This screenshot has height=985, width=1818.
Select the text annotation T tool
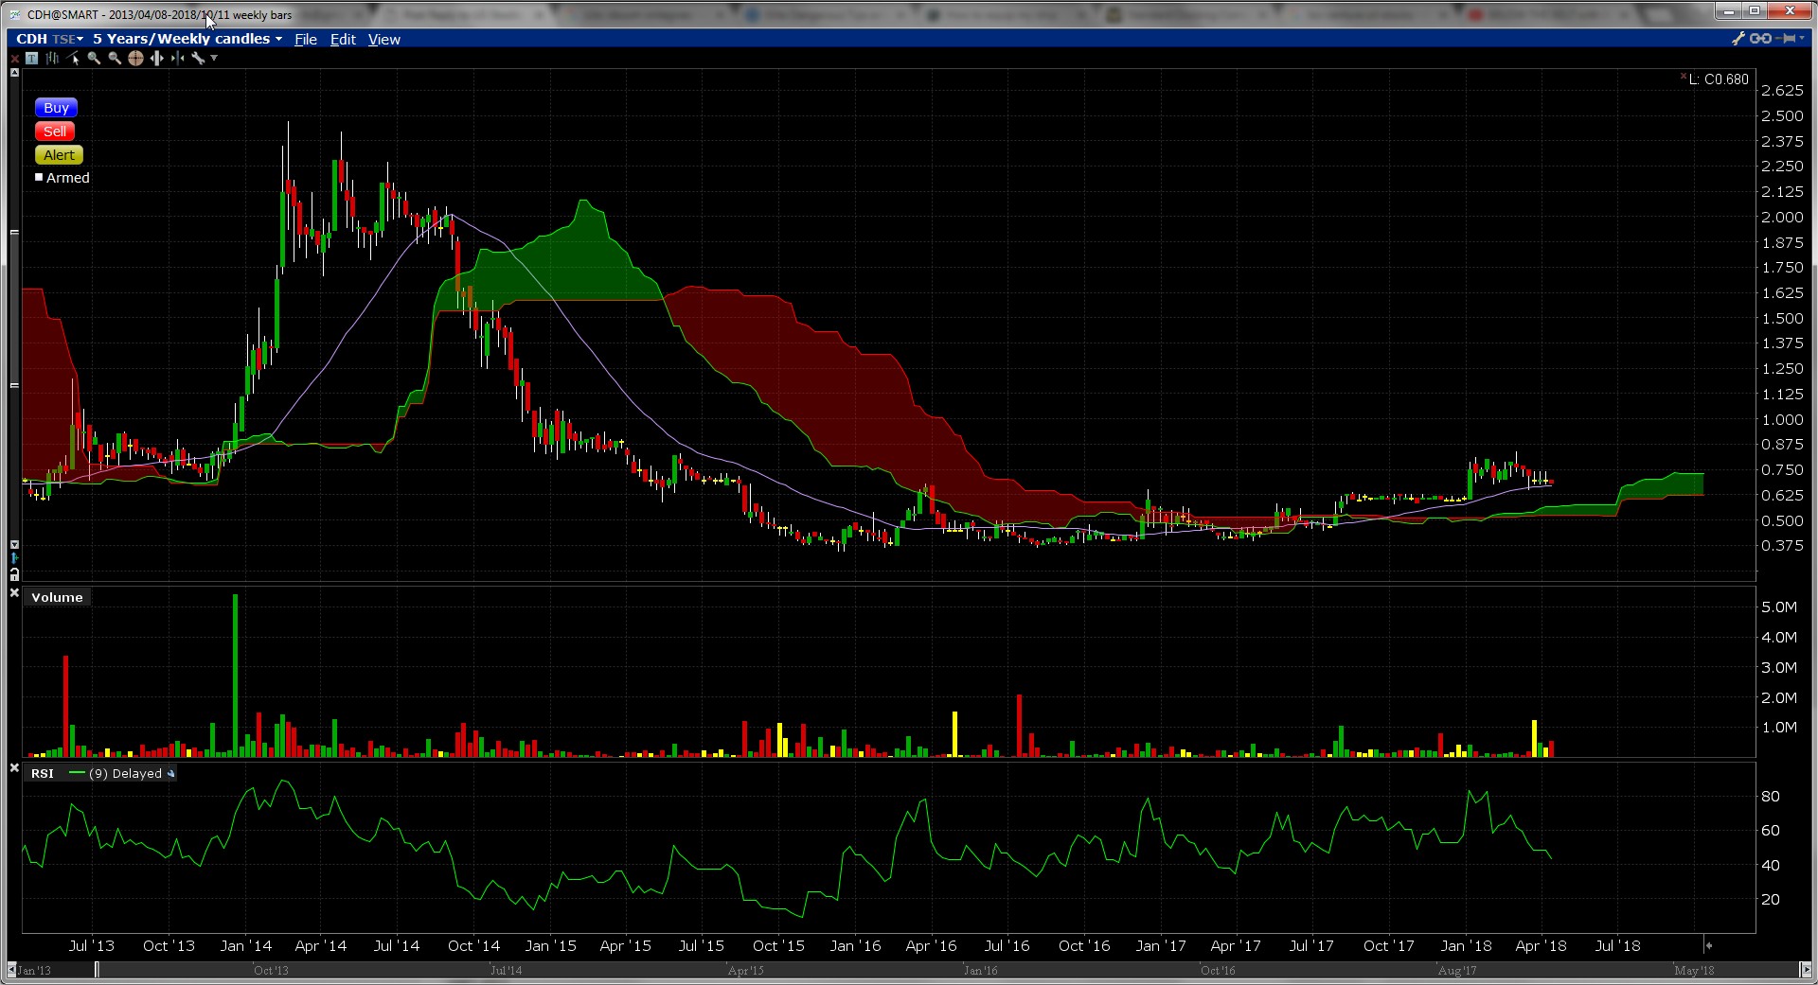(x=31, y=59)
